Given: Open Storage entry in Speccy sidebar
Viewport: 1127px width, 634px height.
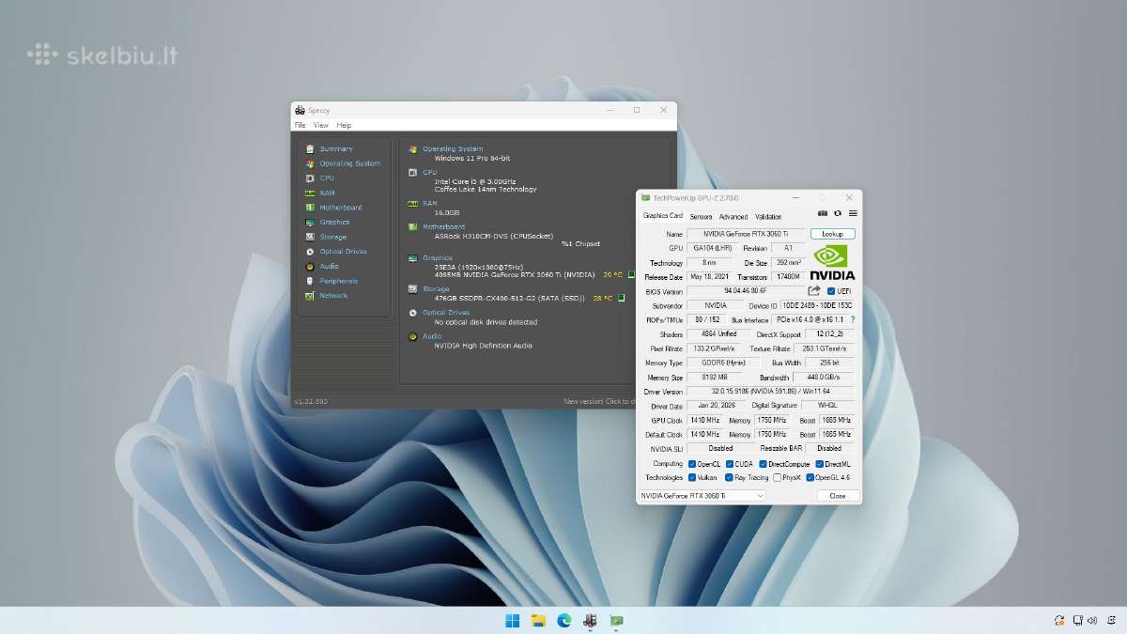Looking at the screenshot, I should tap(332, 237).
